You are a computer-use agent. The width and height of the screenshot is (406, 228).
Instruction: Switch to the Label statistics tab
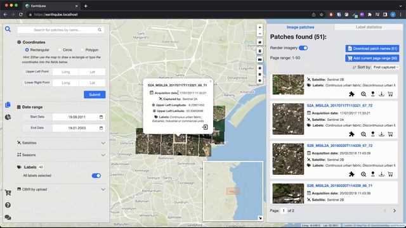(369, 27)
